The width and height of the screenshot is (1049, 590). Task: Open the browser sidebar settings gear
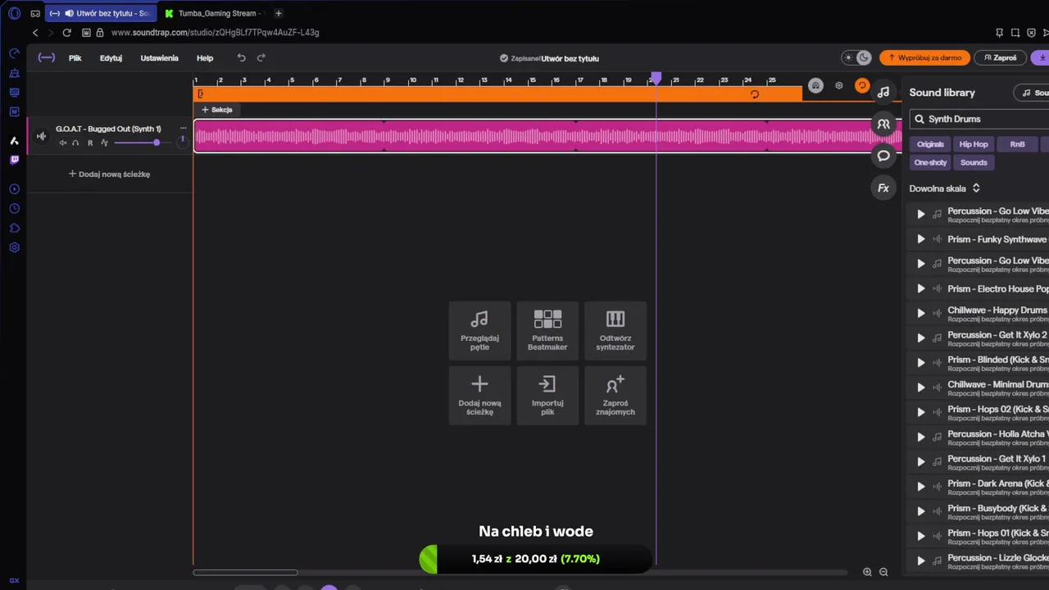[14, 247]
